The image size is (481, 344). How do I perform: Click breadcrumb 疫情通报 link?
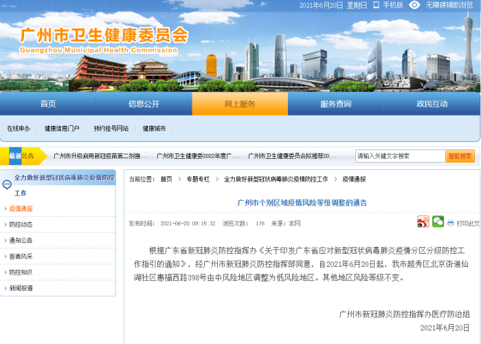pos(354,179)
